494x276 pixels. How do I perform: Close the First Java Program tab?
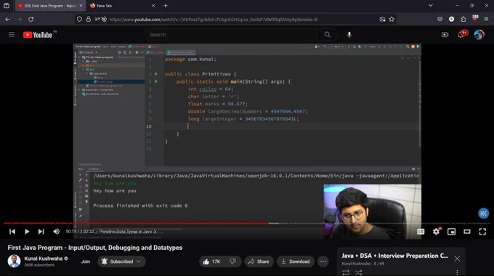[81, 6]
